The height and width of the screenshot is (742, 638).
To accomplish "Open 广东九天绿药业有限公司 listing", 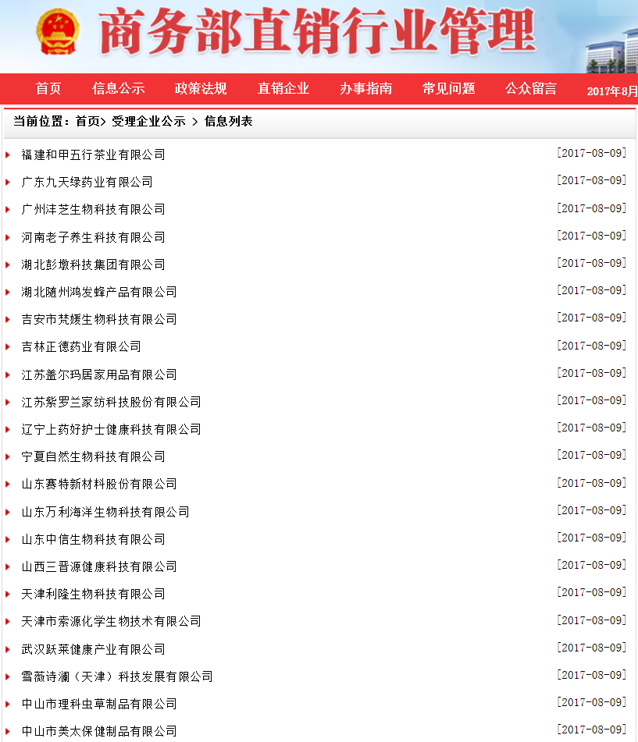I will (x=87, y=183).
